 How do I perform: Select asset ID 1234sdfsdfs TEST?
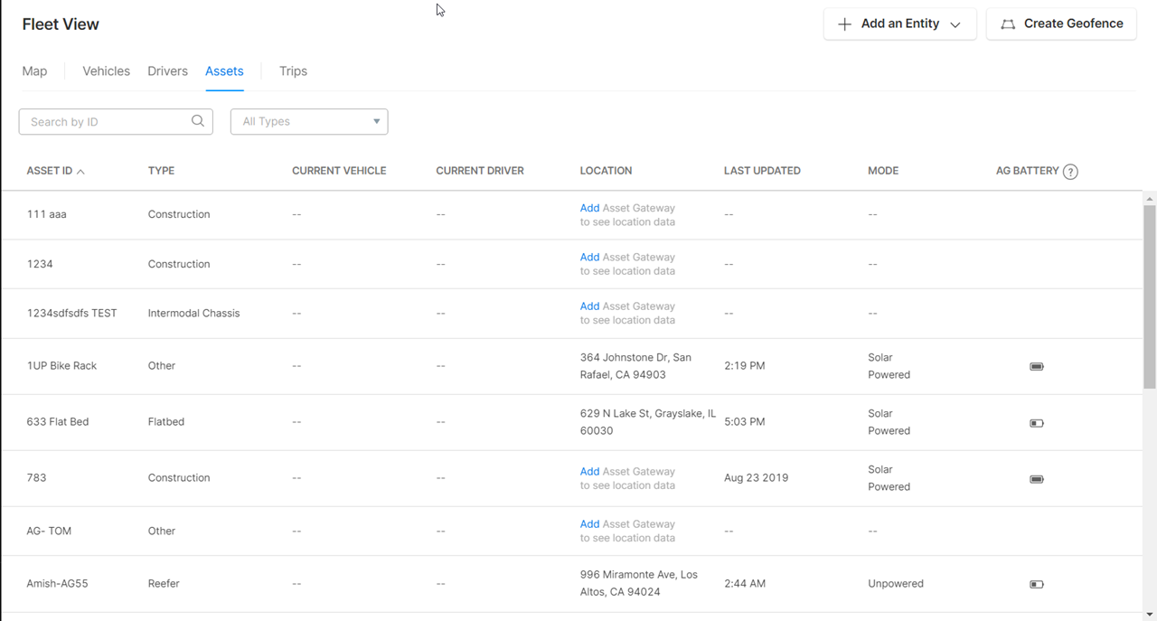(71, 313)
